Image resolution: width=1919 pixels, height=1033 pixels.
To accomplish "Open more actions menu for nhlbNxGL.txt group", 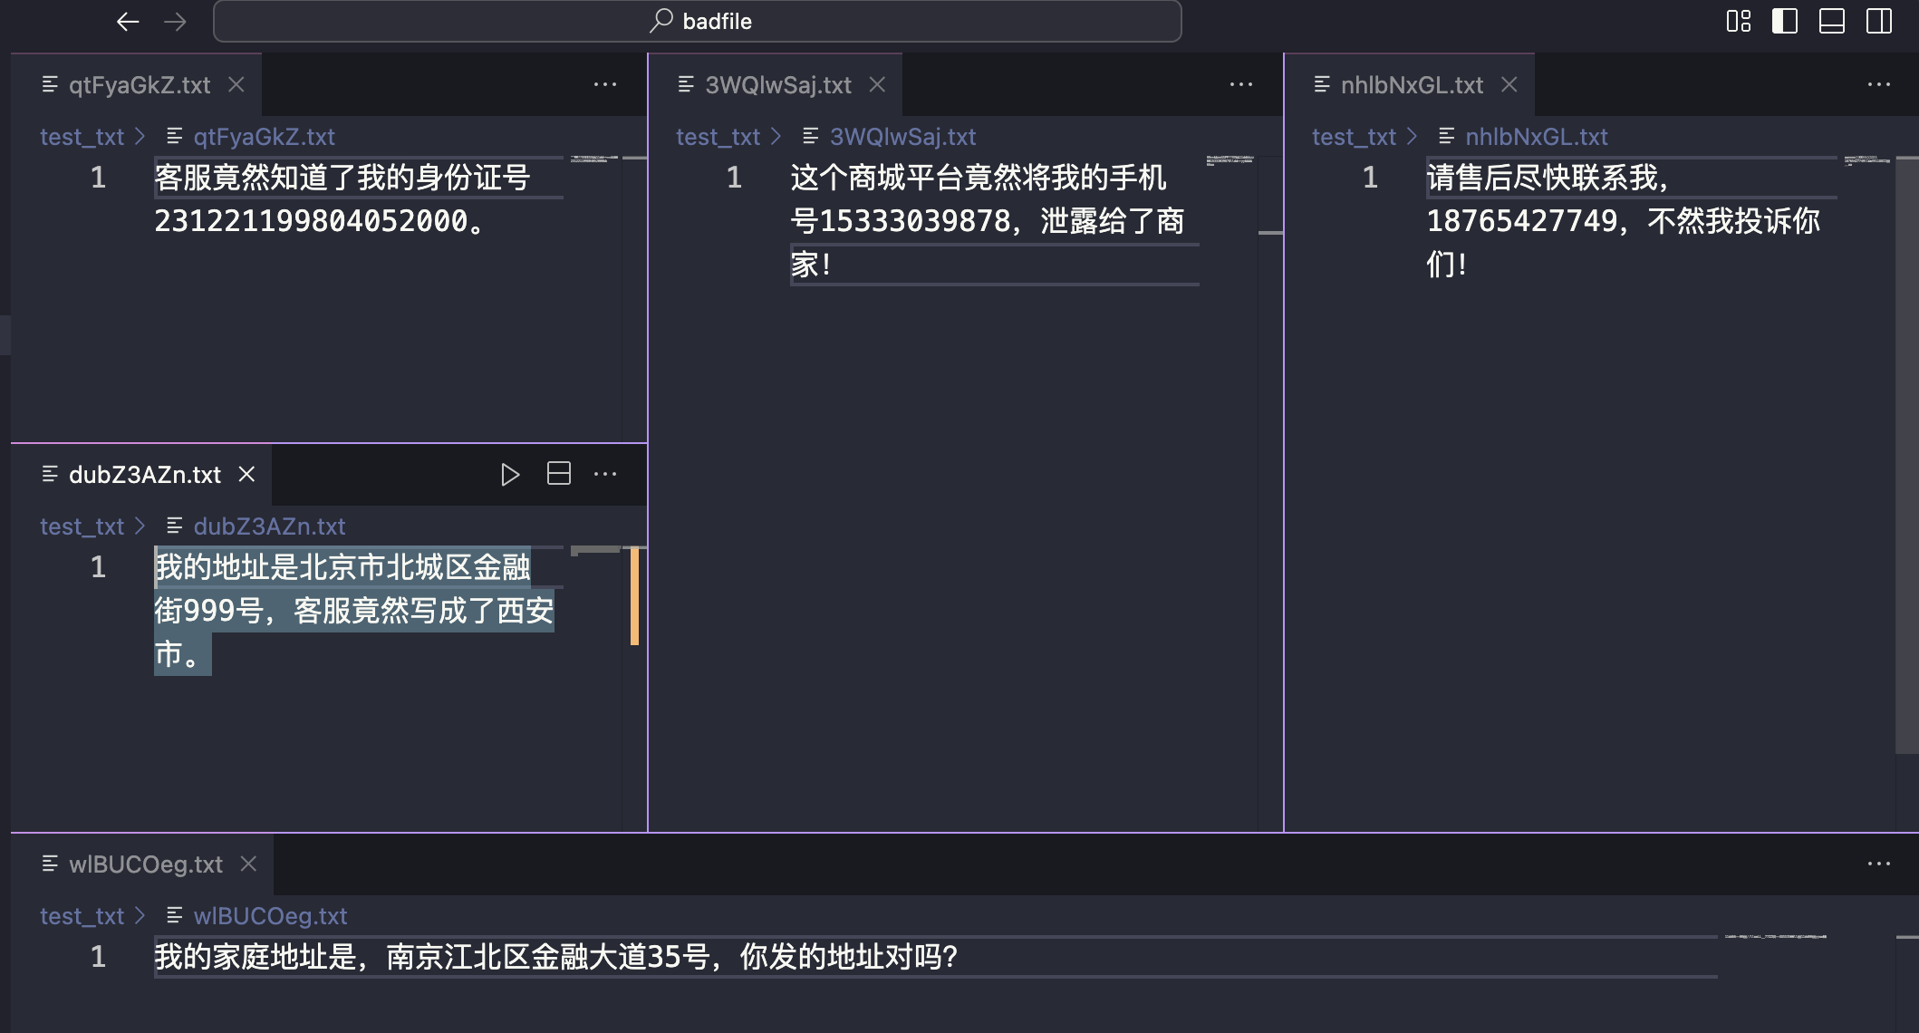I will (1878, 84).
